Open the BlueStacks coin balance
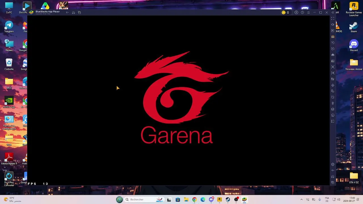 click(285, 12)
